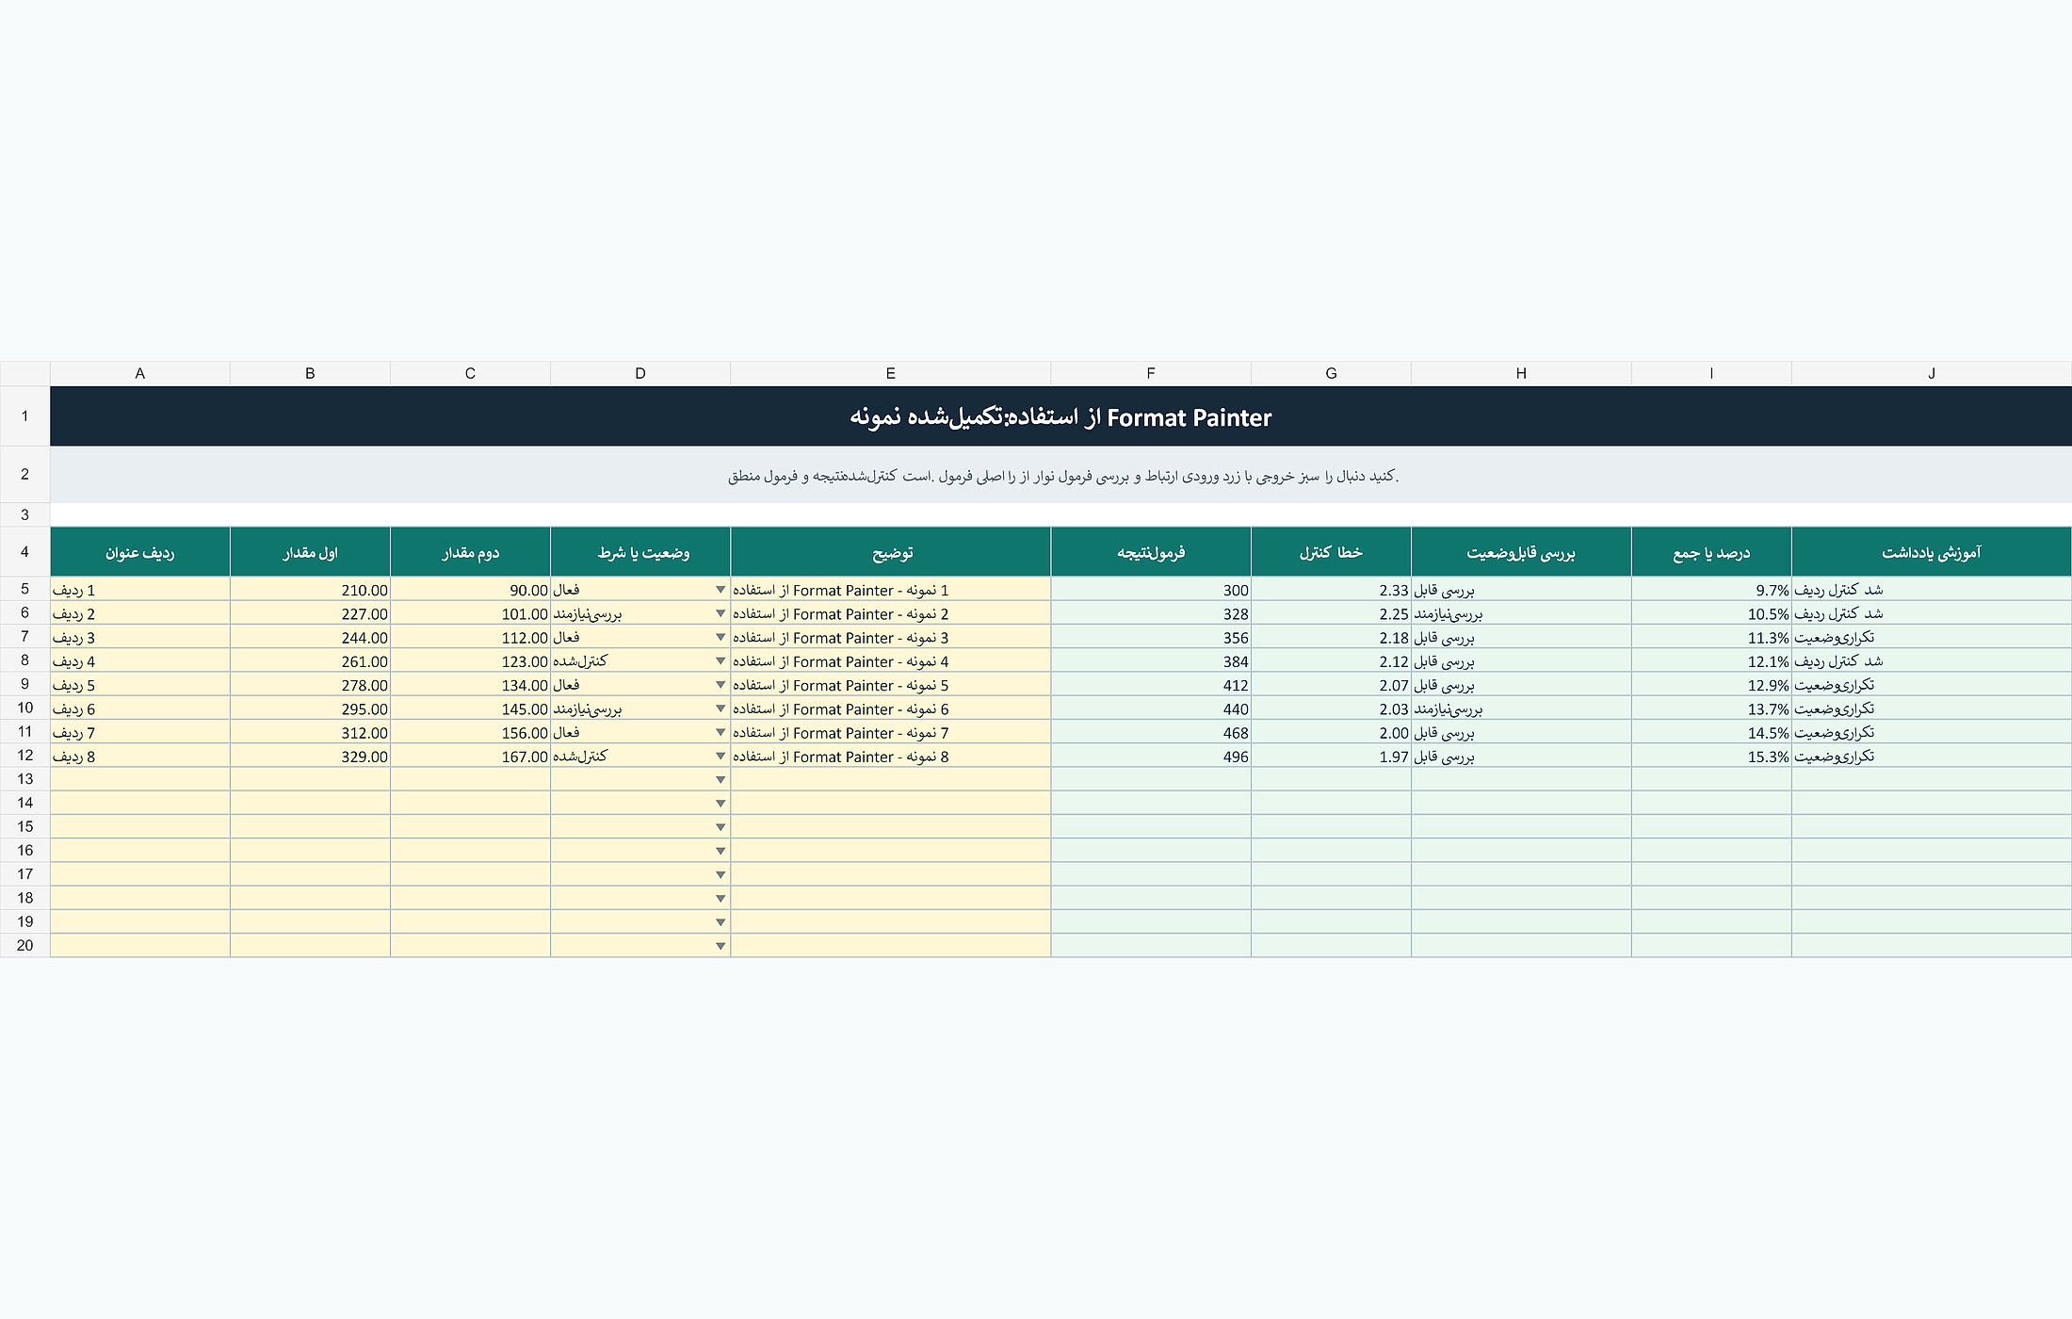Expand the dropdown arrow in row 20
2072x1319 pixels.
pos(720,946)
